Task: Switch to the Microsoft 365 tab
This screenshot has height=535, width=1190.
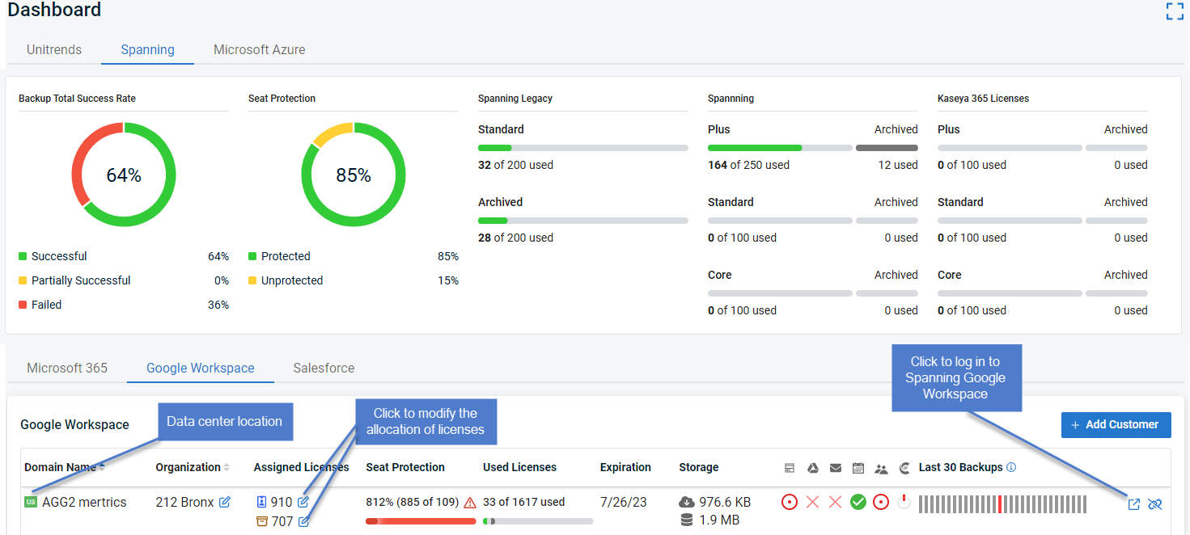Action: (x=67, y=368)
